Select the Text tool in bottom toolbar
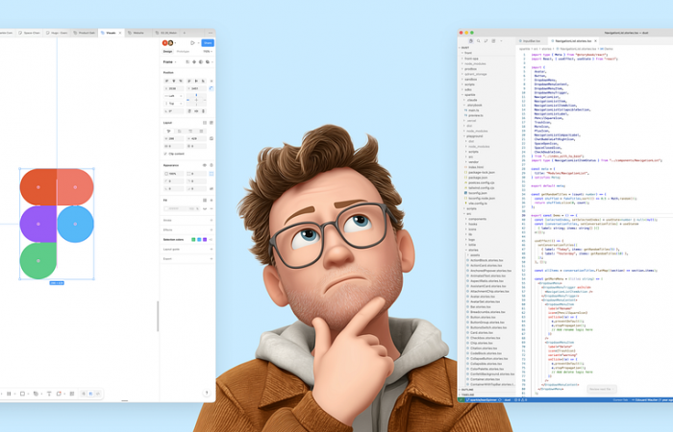 (48, 394)
